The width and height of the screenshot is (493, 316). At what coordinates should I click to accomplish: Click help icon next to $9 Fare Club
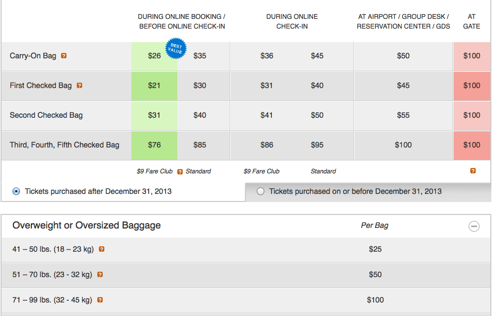click(x=180, y=172)
